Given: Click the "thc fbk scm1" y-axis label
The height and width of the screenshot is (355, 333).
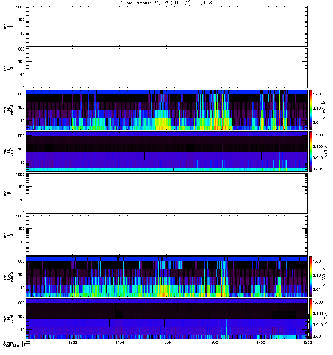Looking at the screenshot, I should 8,319.
